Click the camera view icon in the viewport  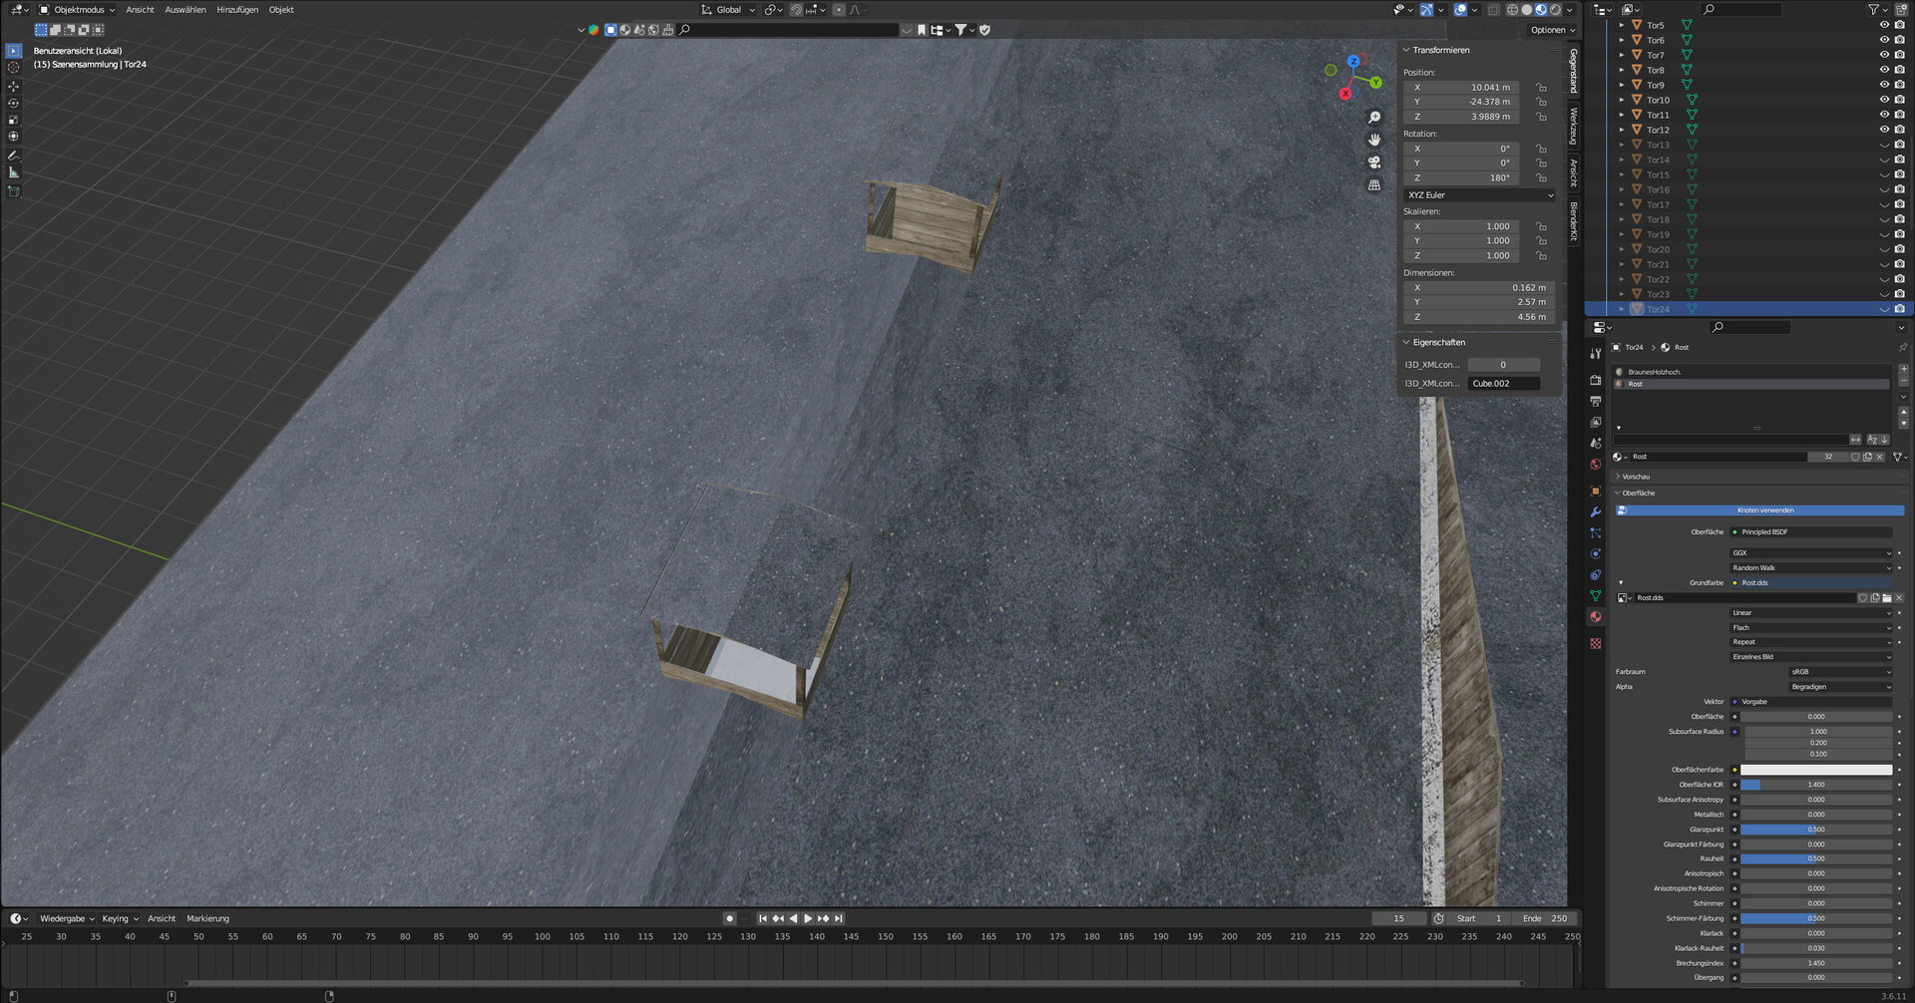[1374, 163]
